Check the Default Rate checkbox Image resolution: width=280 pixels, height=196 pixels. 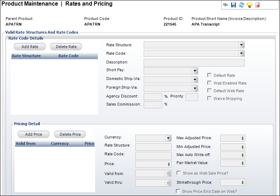pos(209,75)
